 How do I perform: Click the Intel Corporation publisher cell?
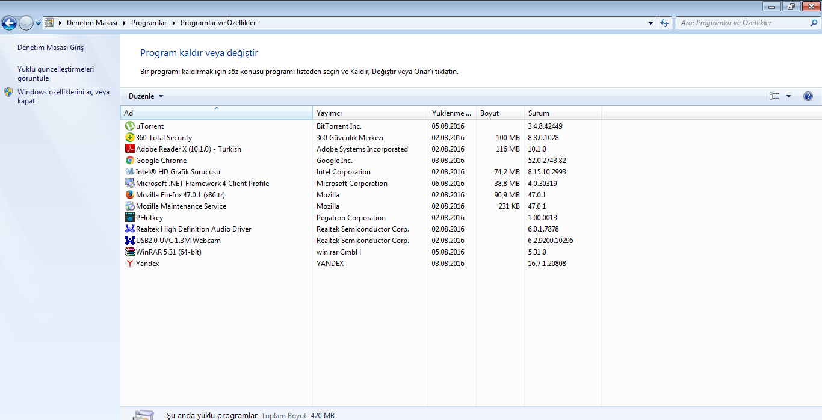(x=344, y=172)
